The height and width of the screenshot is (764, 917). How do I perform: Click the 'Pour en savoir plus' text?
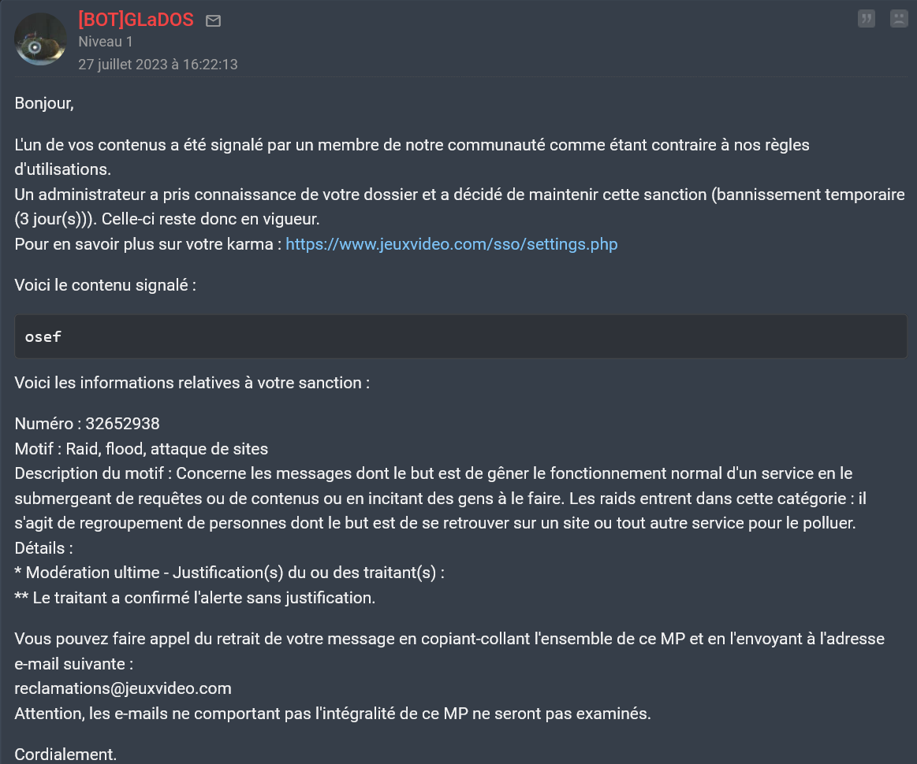(x=148, y=244)
